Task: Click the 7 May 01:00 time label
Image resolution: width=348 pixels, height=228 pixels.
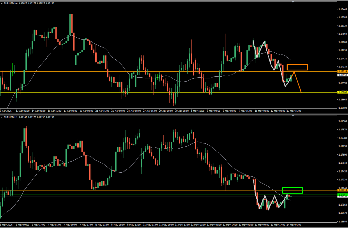Action: [54, 225]
